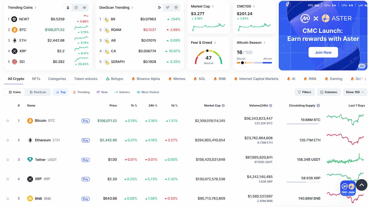Select the fire filter in Trending Coins
The height and width of the screenshot is (207, 369).
coord(68,7)
